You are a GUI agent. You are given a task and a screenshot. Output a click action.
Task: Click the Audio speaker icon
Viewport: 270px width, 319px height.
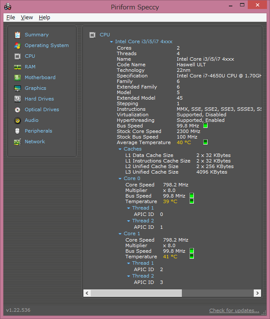(18, 121)
